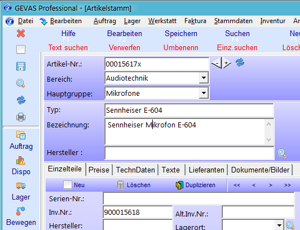Jump to first record with << button
This screenshot has height=230, width=300.
pyautogui.click(x=237, y=185)
